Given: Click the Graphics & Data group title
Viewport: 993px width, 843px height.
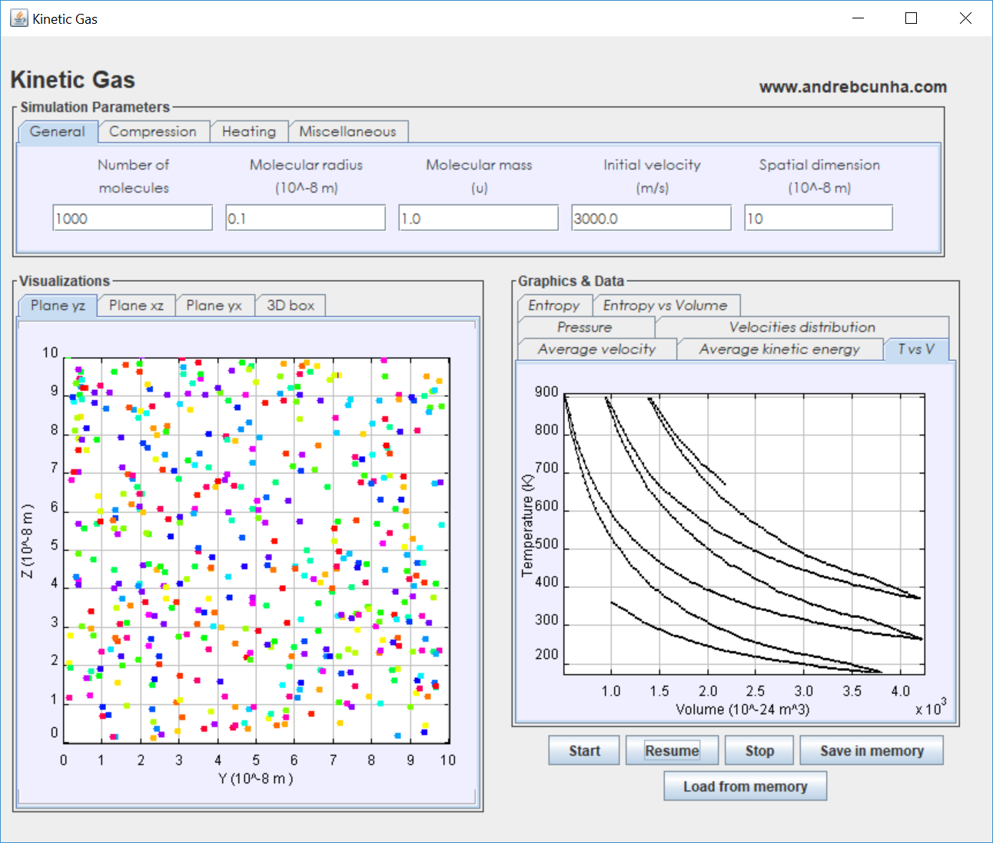Looking at the screenshot, I should click(x=571, y=281).
